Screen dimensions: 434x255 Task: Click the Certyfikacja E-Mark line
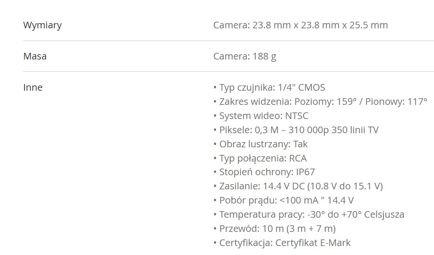coord(282,243)
